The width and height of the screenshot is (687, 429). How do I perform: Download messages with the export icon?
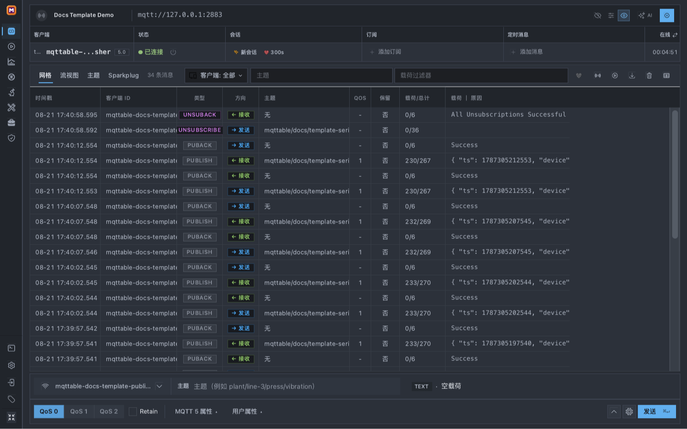click(632, 76)
